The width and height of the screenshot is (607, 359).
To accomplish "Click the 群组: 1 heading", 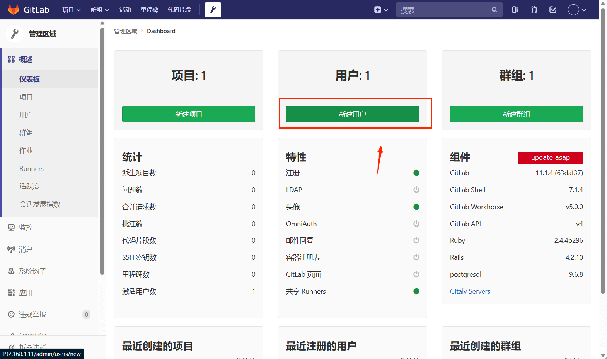I will pyautogui.click(x=517, y=75).
